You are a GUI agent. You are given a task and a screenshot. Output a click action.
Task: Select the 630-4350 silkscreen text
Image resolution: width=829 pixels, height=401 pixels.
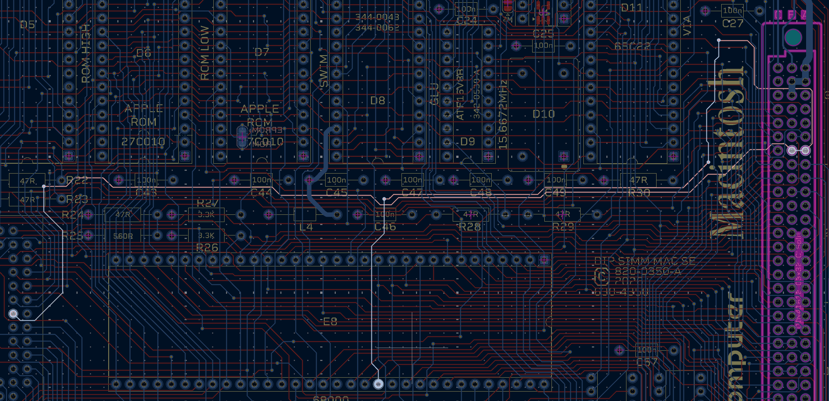point(622,292)
